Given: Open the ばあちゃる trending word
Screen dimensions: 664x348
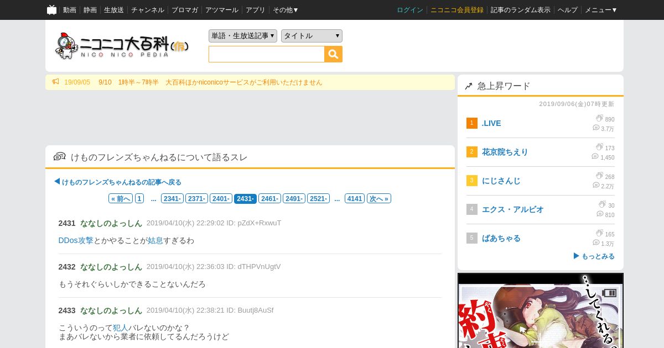Looking at the screenshot, I should click(501, 238).
